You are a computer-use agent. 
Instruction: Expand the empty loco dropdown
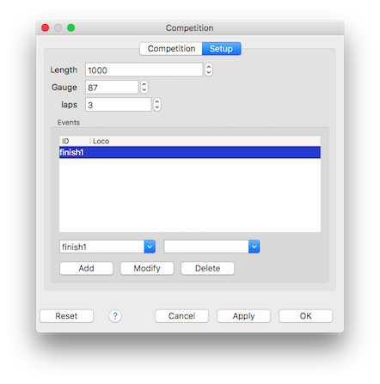[x=254, y=247]
